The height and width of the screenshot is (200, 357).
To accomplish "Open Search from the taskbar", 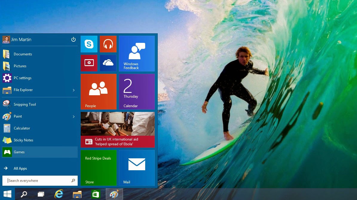I will coord(24,194).
